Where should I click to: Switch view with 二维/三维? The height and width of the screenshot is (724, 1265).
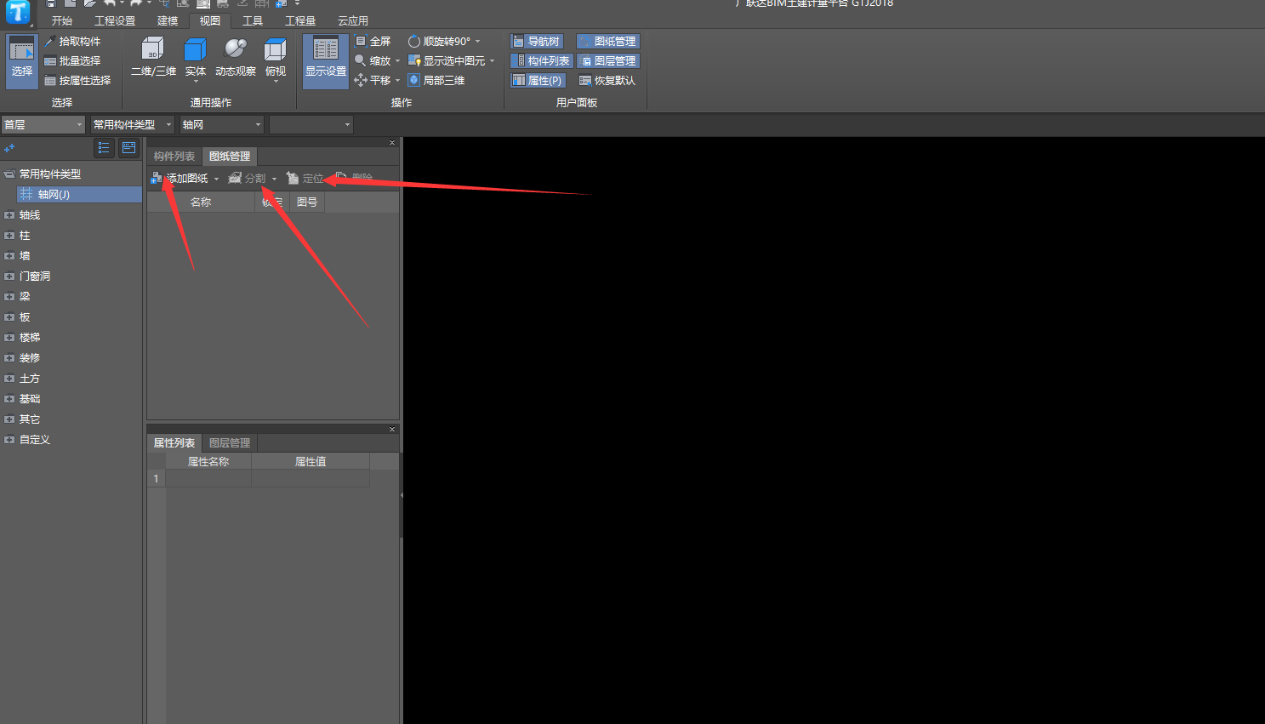[x=153, y=58]
